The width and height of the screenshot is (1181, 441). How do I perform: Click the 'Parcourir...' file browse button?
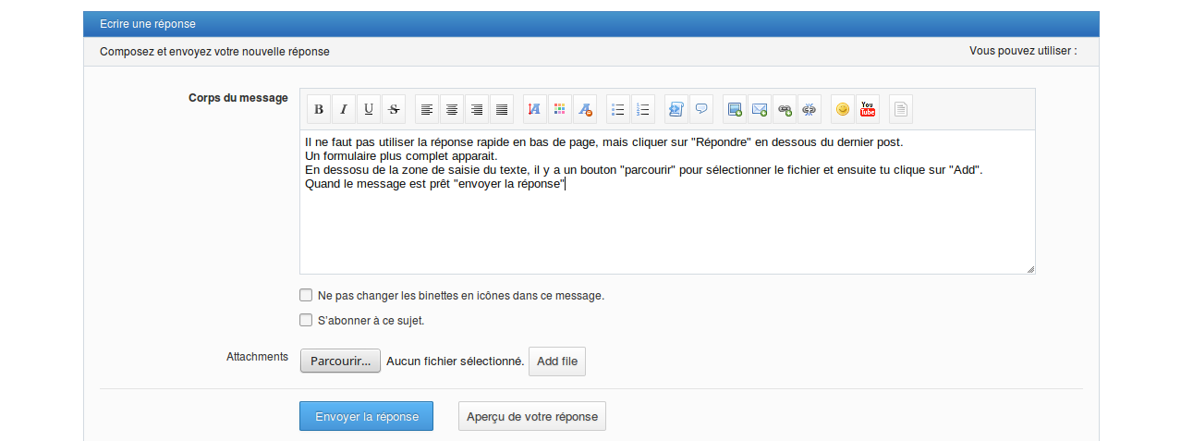[340, 361]
